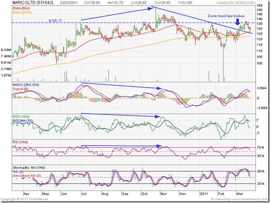Click the Smoothed %D (3) legend label

(x=27, y=176)
